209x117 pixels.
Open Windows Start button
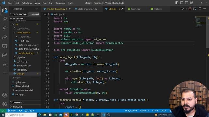tap(3, 115)
